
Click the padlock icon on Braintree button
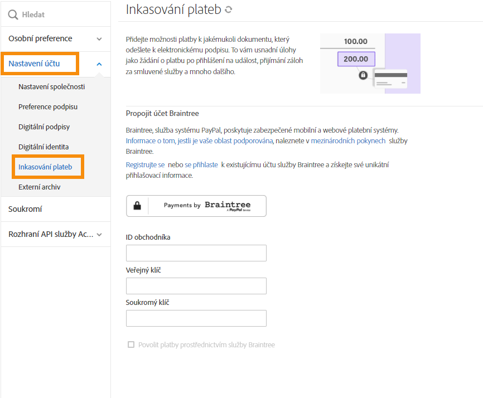coord(137,206)
